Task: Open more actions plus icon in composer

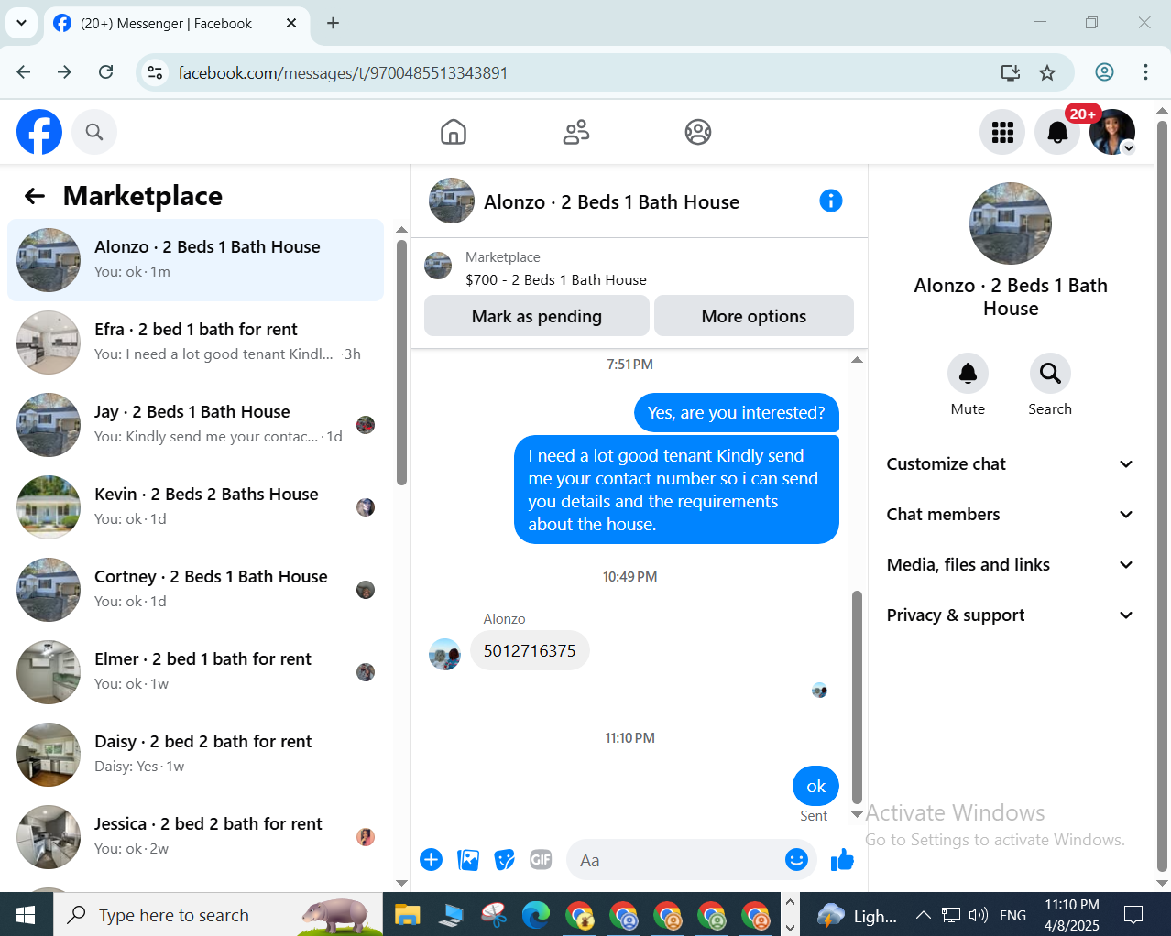Action: (431, 860)
